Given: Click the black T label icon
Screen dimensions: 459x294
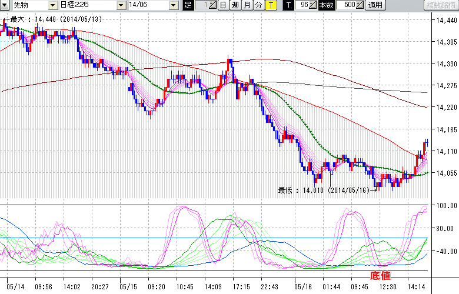Looking at the screenshot, I should pos(288,5).
